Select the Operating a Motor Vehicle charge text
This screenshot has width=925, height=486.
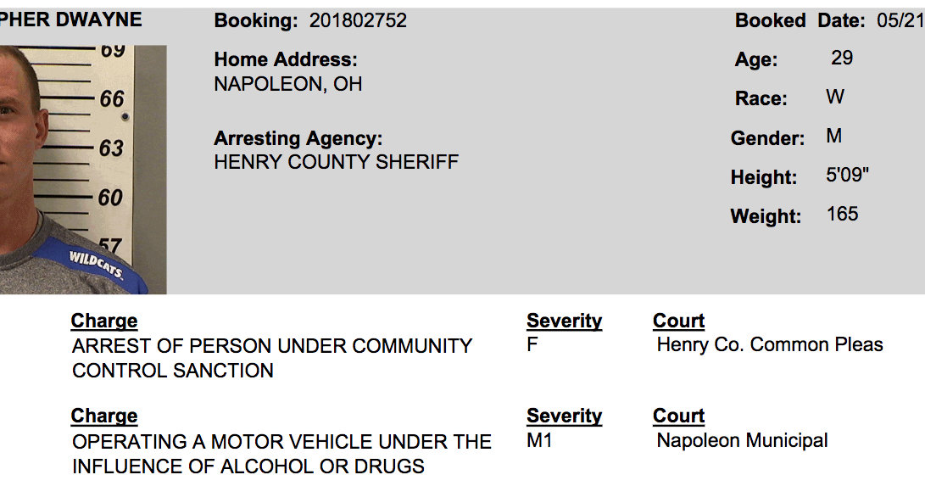pyautogui.click(x=281, y=454)
